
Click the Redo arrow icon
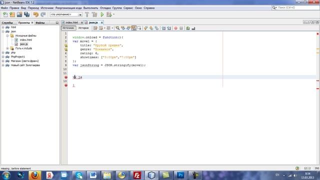click(x=43, y=14)
